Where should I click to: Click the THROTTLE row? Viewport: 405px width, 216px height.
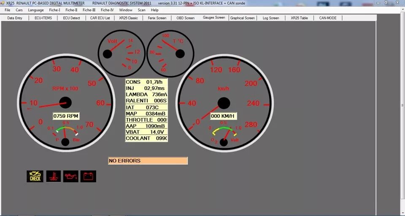click(x=146, y=120)
